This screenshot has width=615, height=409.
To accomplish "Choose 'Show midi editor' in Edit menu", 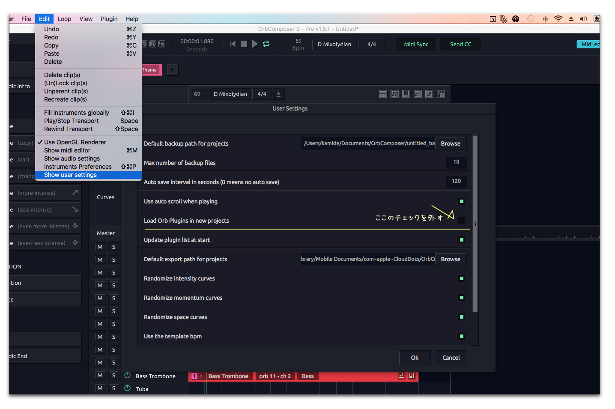I will tap(88, 150).
